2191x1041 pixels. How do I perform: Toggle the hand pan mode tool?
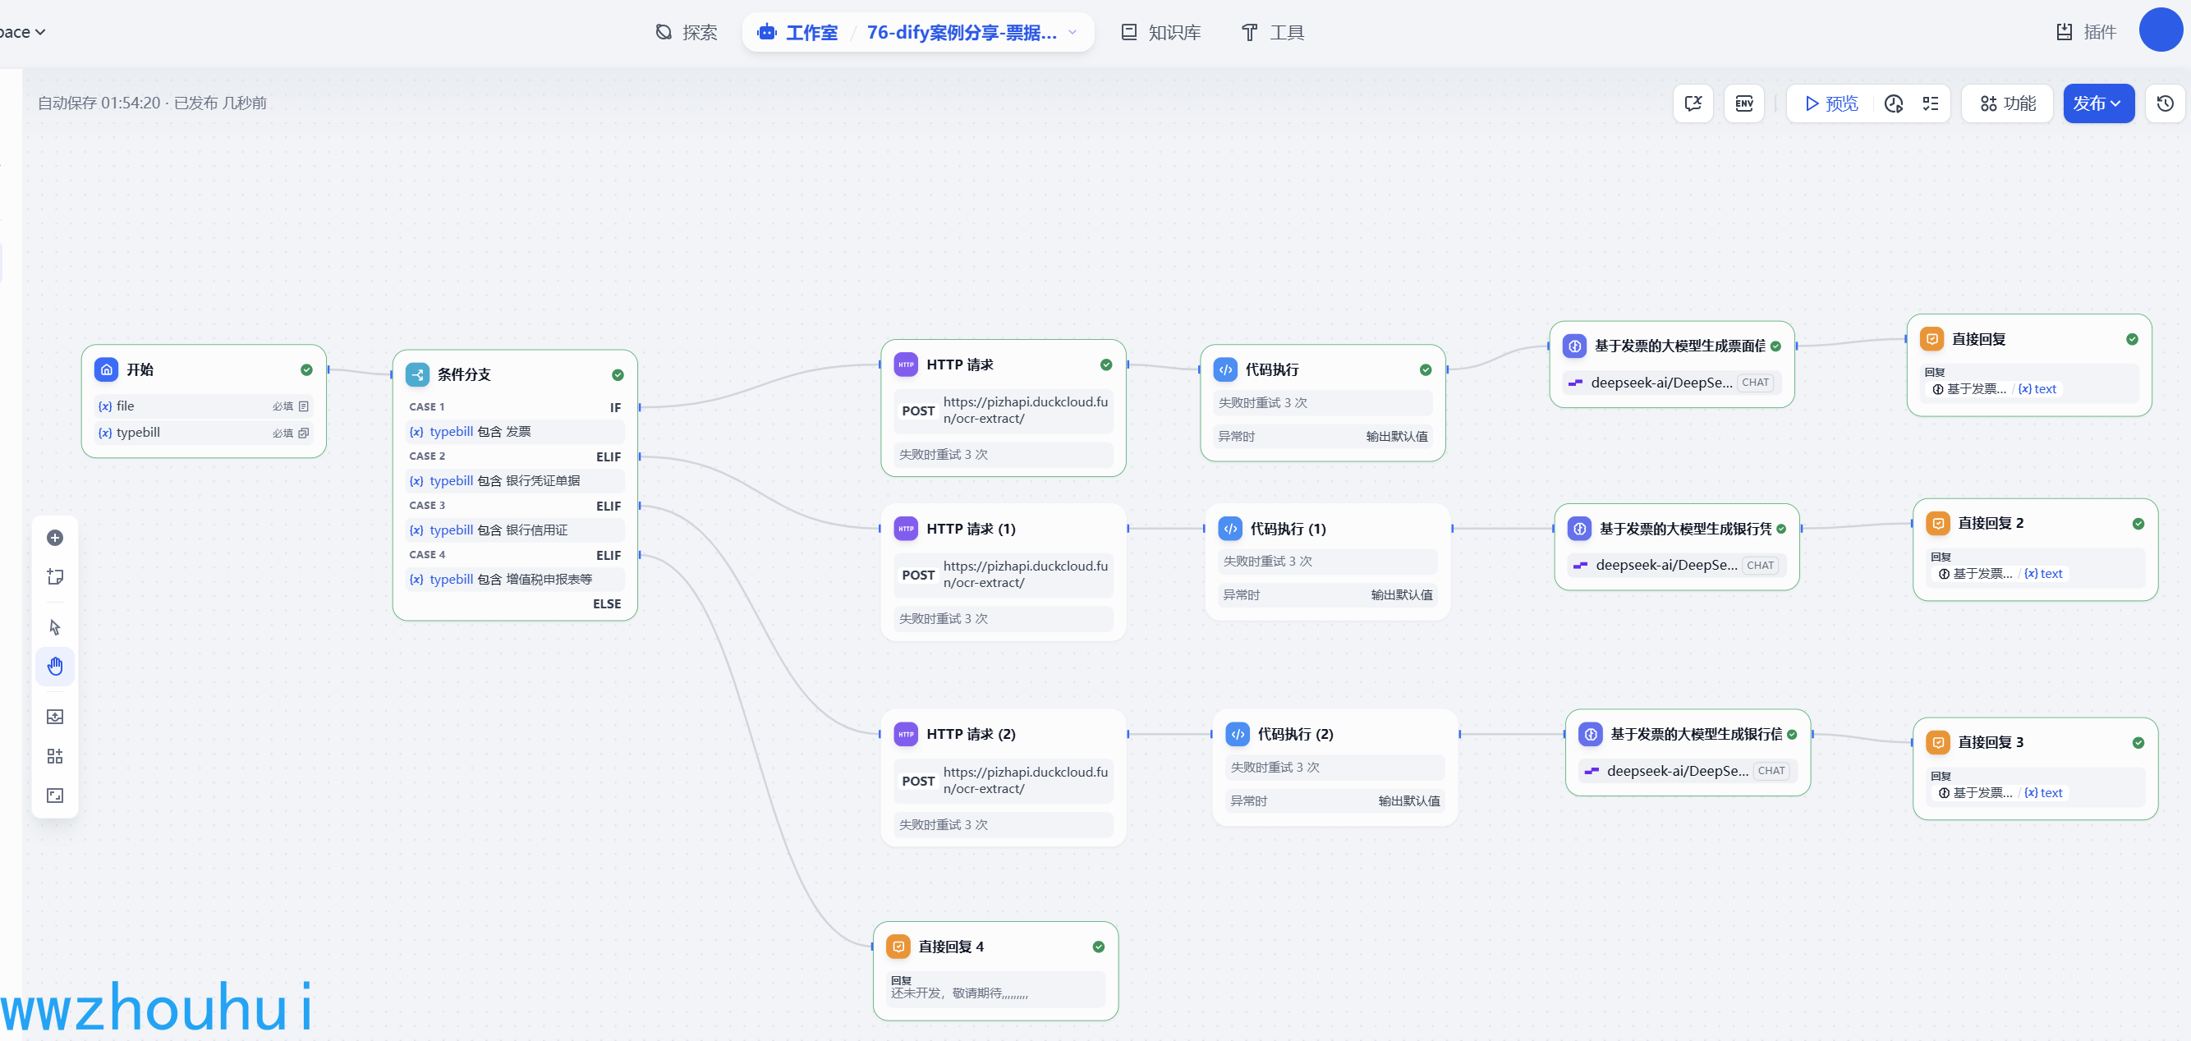coord(55,667)
